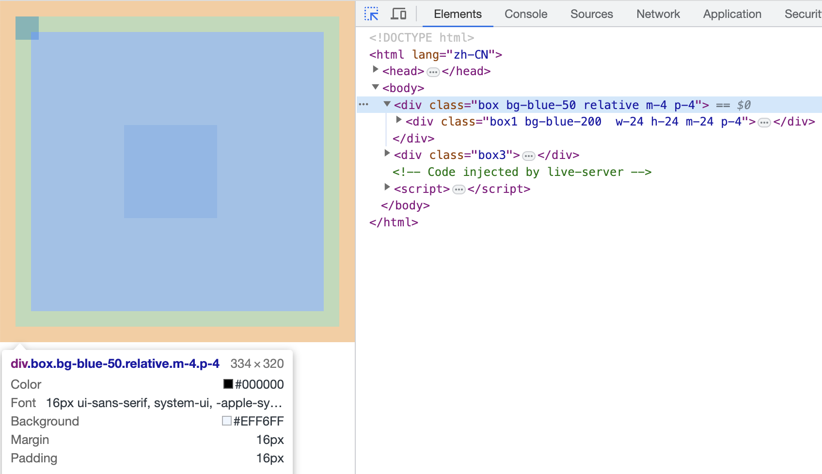Screen dimensions: 822x474
Task: Switch to the Console tab
Action: (x=526, y=14)
